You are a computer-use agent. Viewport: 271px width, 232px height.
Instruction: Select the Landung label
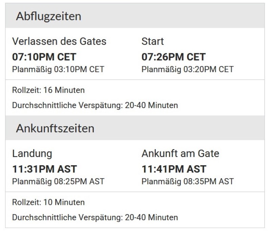(x=32, y=154)
